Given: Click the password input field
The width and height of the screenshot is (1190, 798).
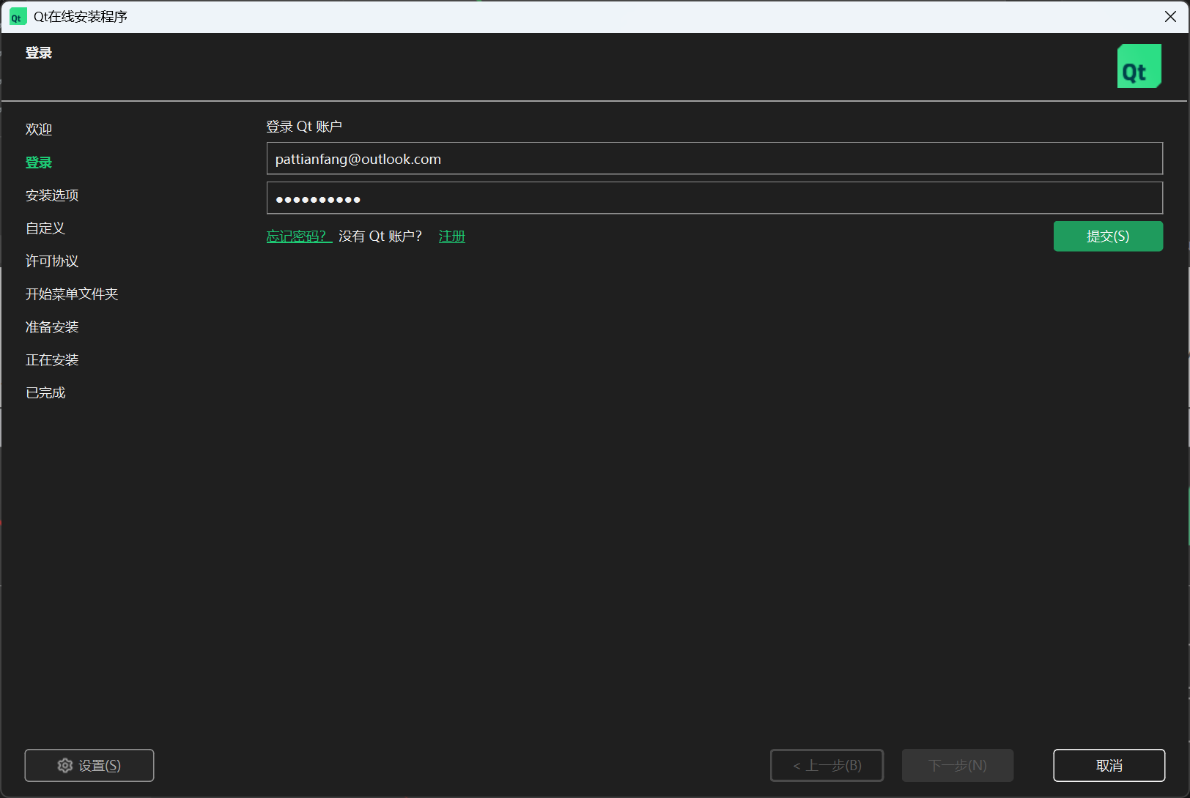Looking at the screenshot, I should pyautogui.click(x=714, y=198).
